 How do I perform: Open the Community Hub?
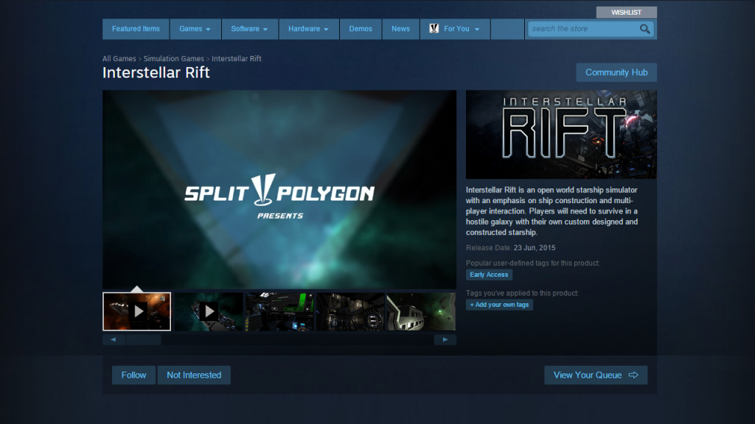(x=616, y=73)
